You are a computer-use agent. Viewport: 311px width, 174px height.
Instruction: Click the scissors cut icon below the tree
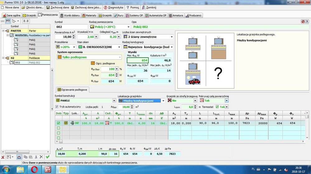(x=36, y=157)
